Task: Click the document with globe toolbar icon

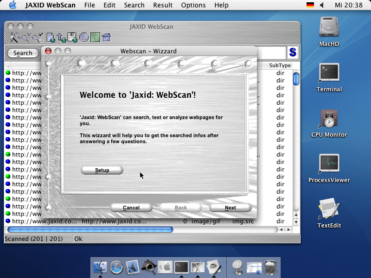Action: (x=51, y=38)
